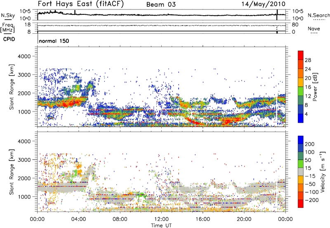Image resolution: width=330 pixels, height=228 pixels.
Task: Select the '80' Nave tick label
Action: coord(295,25)
